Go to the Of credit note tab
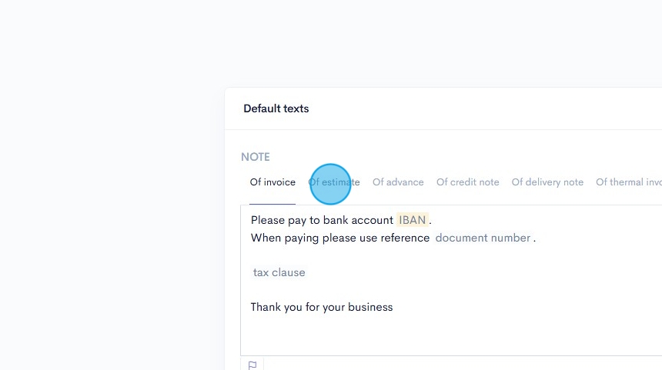Image resolution: width=662 pixels, height=370 pixels. [467, 182]
